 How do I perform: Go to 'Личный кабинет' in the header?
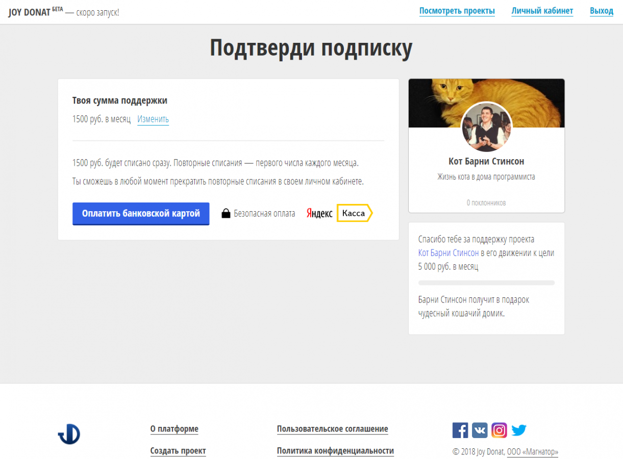[542, 11]
